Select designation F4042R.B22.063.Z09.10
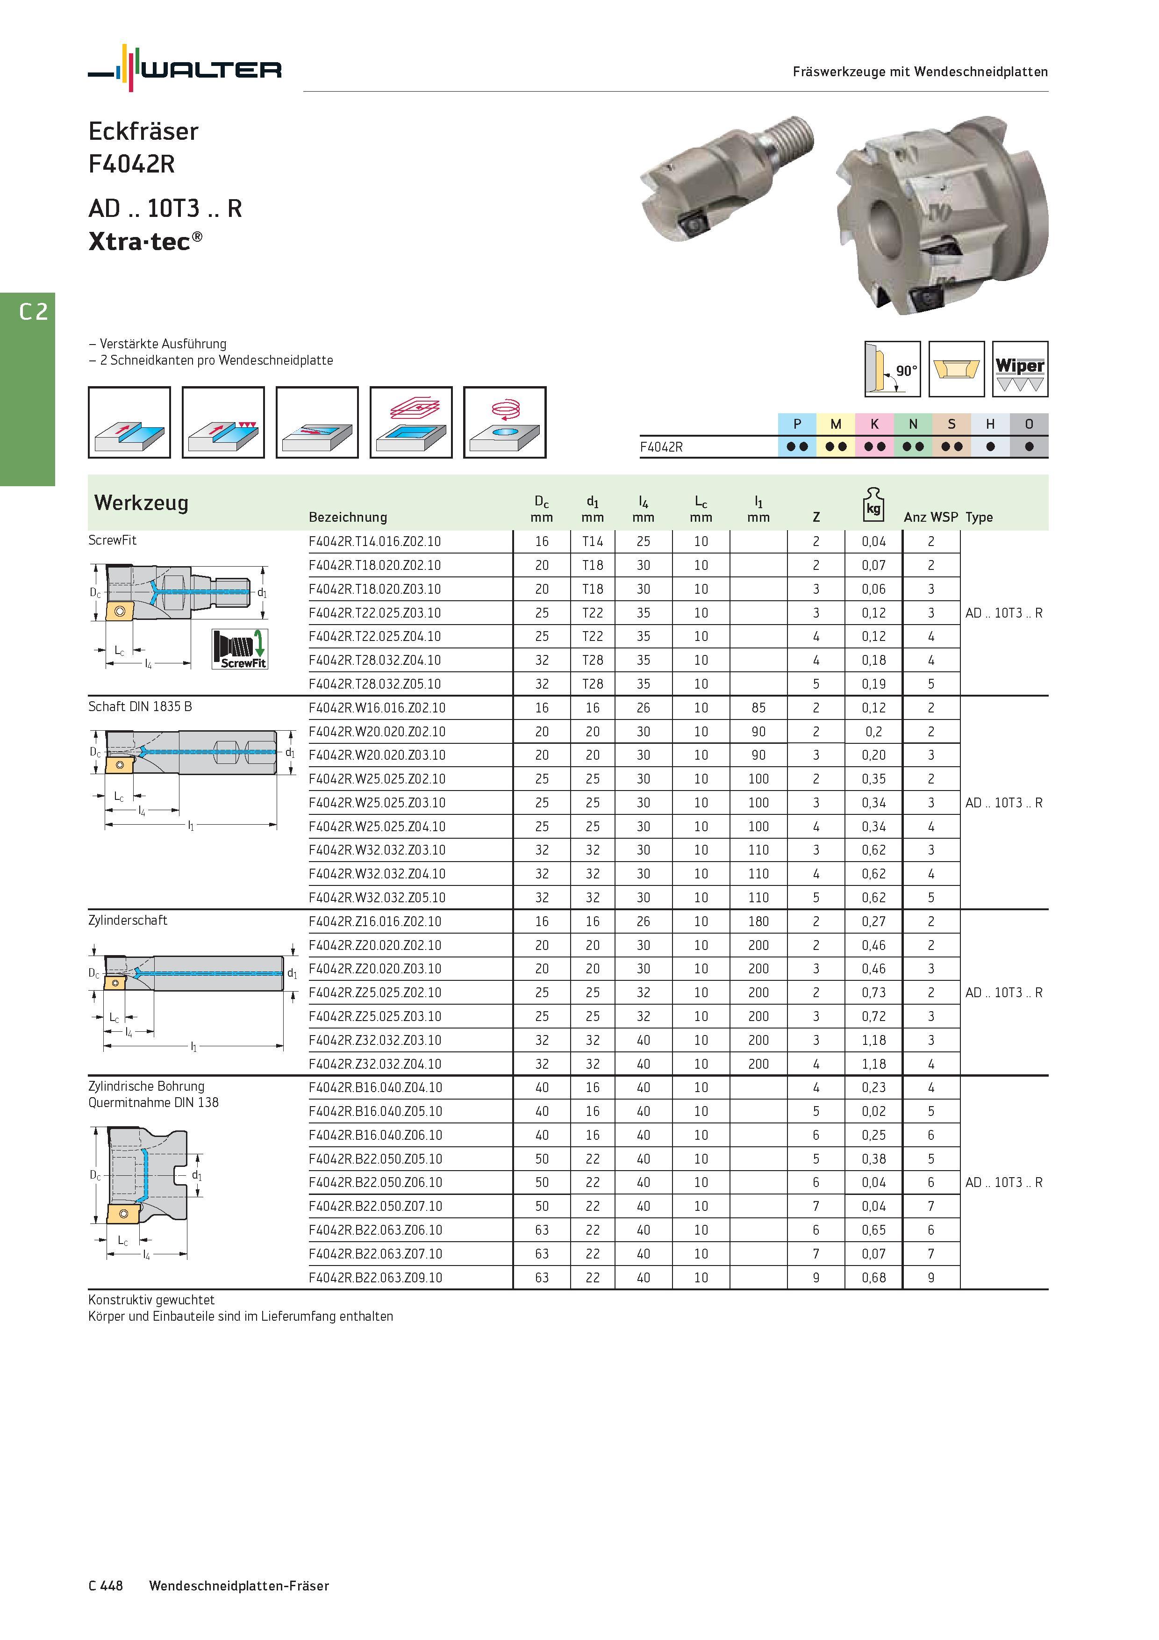Viewport: 1159px width, 1640px height. click(376, 1277)
